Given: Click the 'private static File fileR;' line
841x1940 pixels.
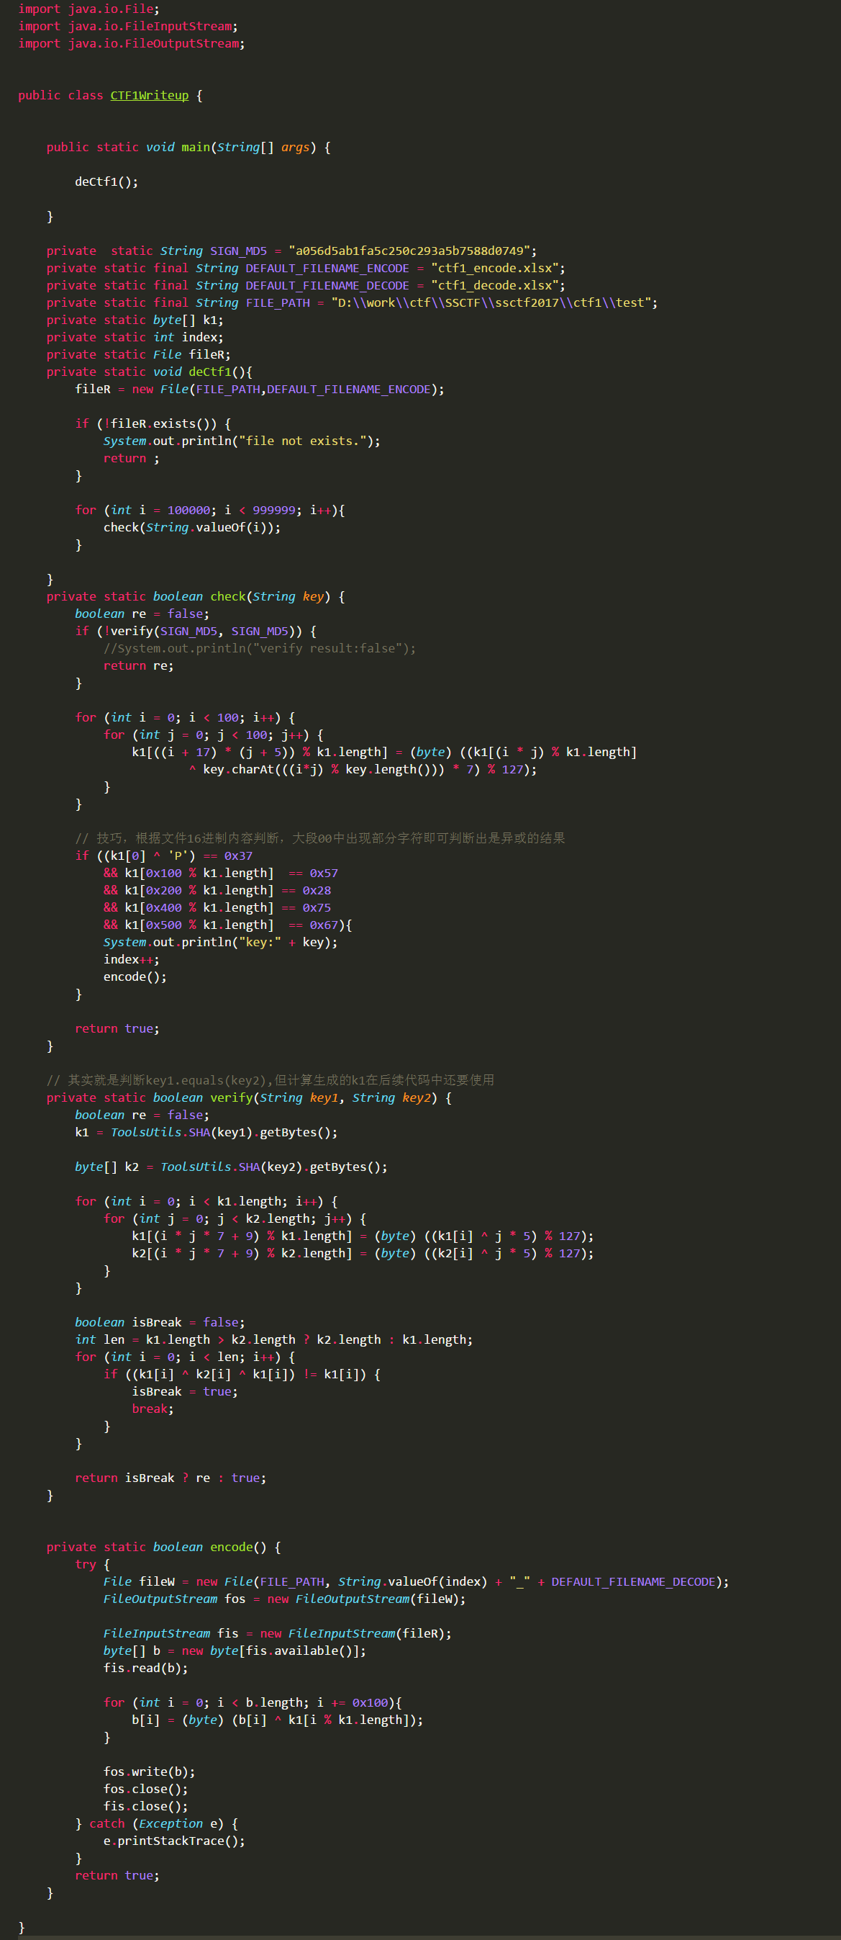Looking at the screenshot, I should click(138, 355).
